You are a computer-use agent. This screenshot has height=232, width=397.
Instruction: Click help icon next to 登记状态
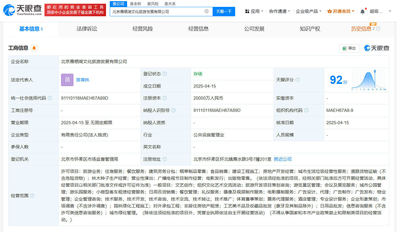click(164, 74)
